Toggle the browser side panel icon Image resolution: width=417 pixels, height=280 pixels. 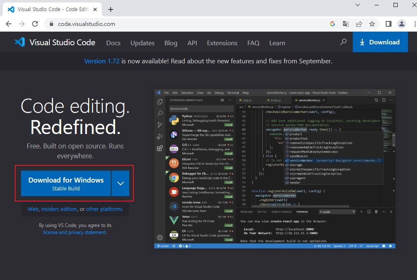coord(389,24)
